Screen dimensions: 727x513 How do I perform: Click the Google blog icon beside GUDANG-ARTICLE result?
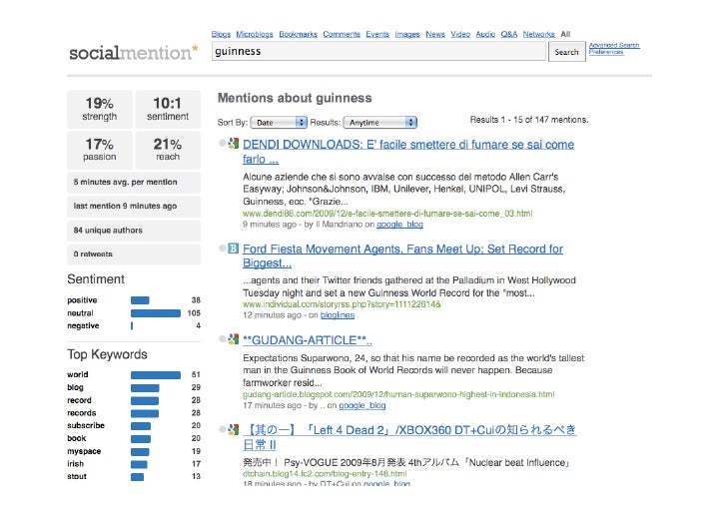pyautogui.click(x=234, y=339)
